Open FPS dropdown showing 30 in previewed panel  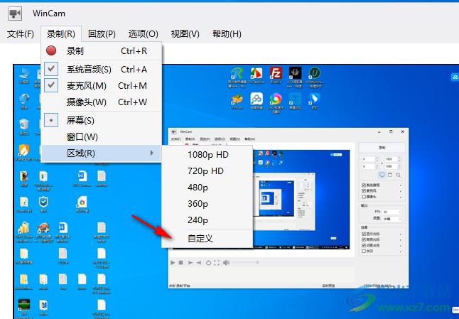point(391,212)
